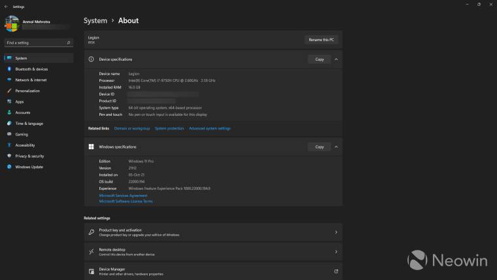The image size is (497, 280).
Task: Open Gaming settings
Action: point(39,134)
